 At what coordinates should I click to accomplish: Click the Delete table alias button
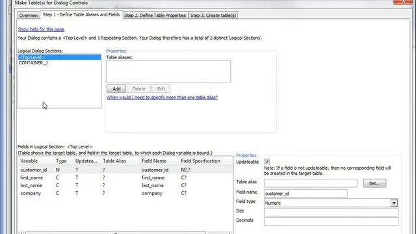click(x=138, y=89)
